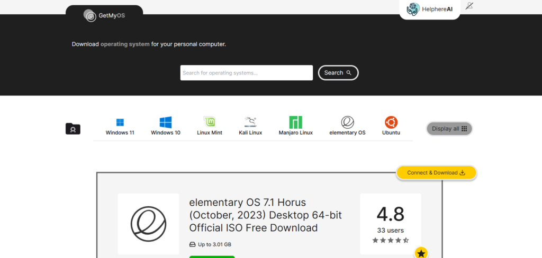Expand the list with Display all button
Viewport: 542px width, 258px height.
(x=449, y=129)
